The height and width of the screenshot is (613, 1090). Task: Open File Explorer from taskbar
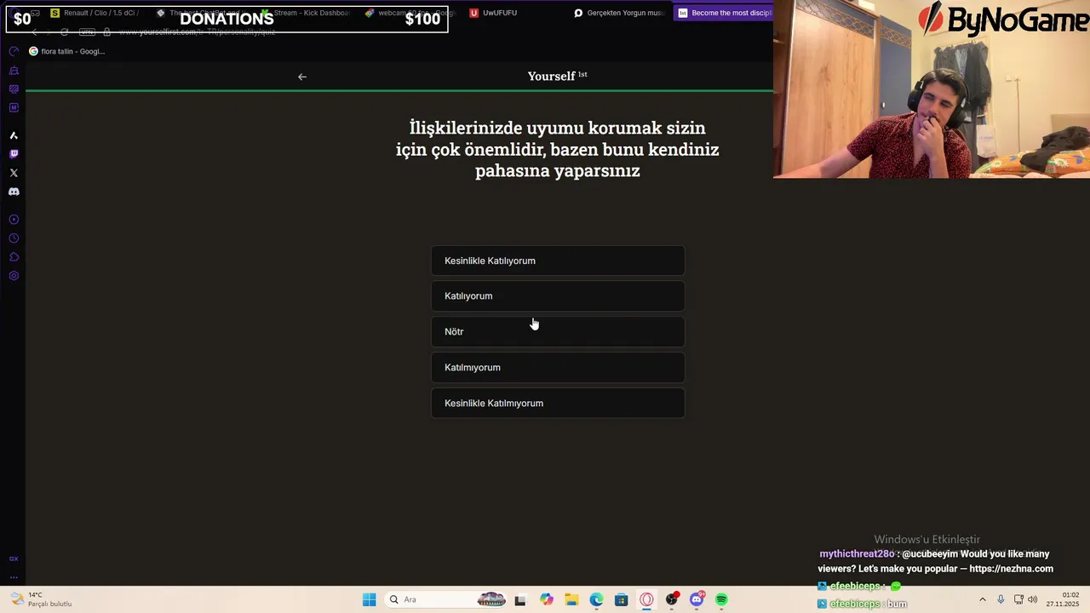[571, 599]
